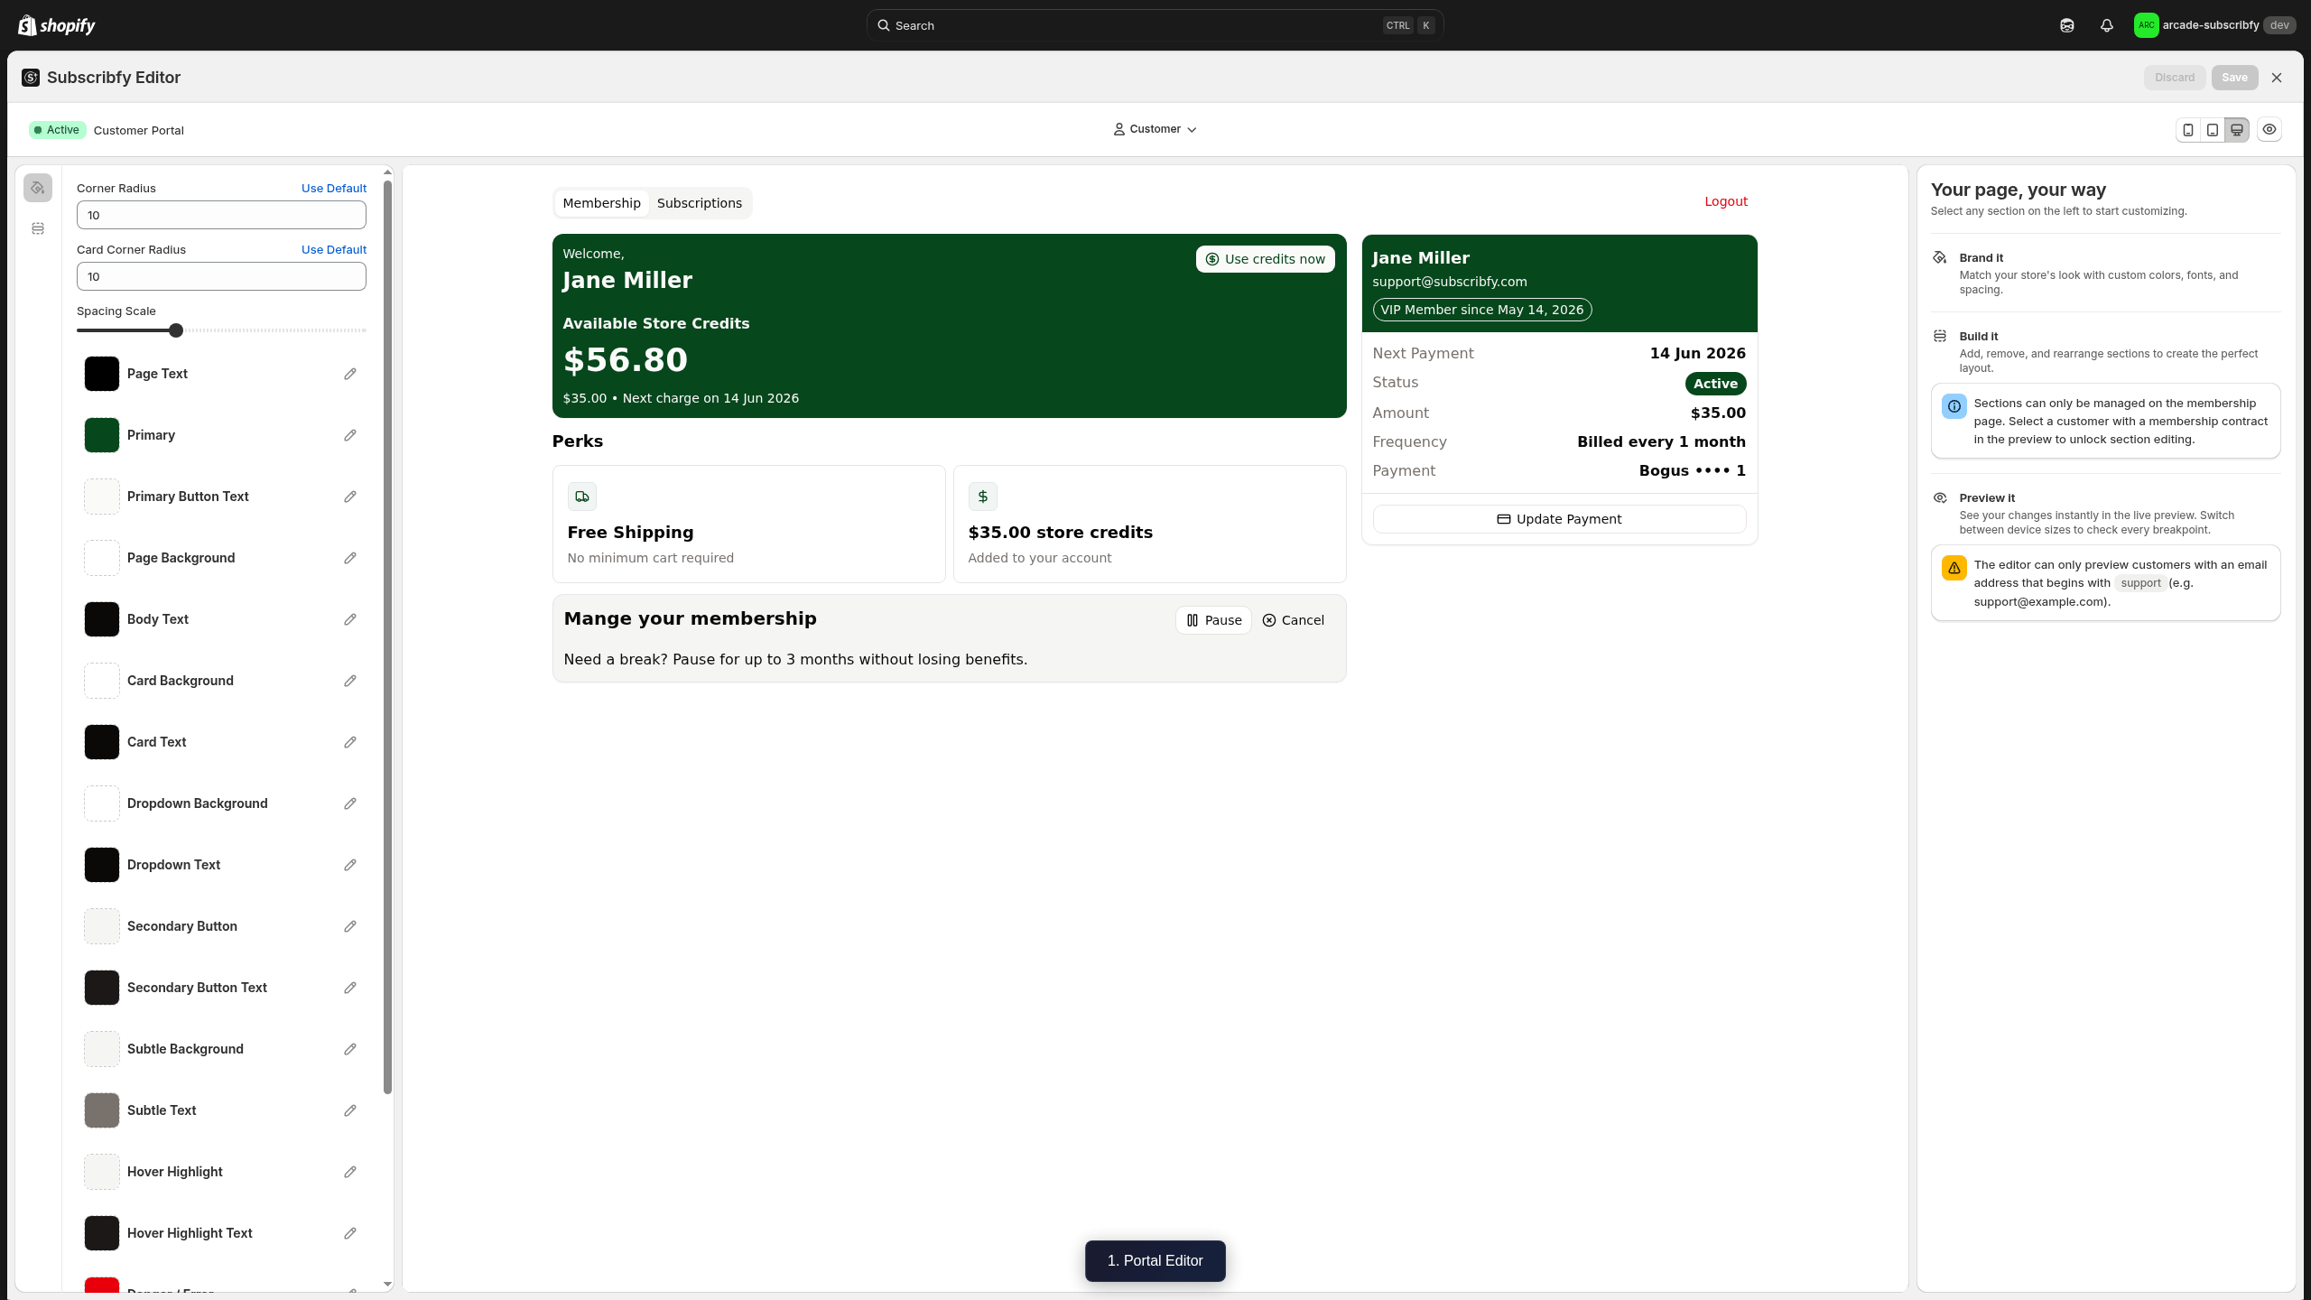This screenshot has width=2311, height=1300.
Task: Edit Hover Highlight pencil icon
Action: tap(350, 1172)
